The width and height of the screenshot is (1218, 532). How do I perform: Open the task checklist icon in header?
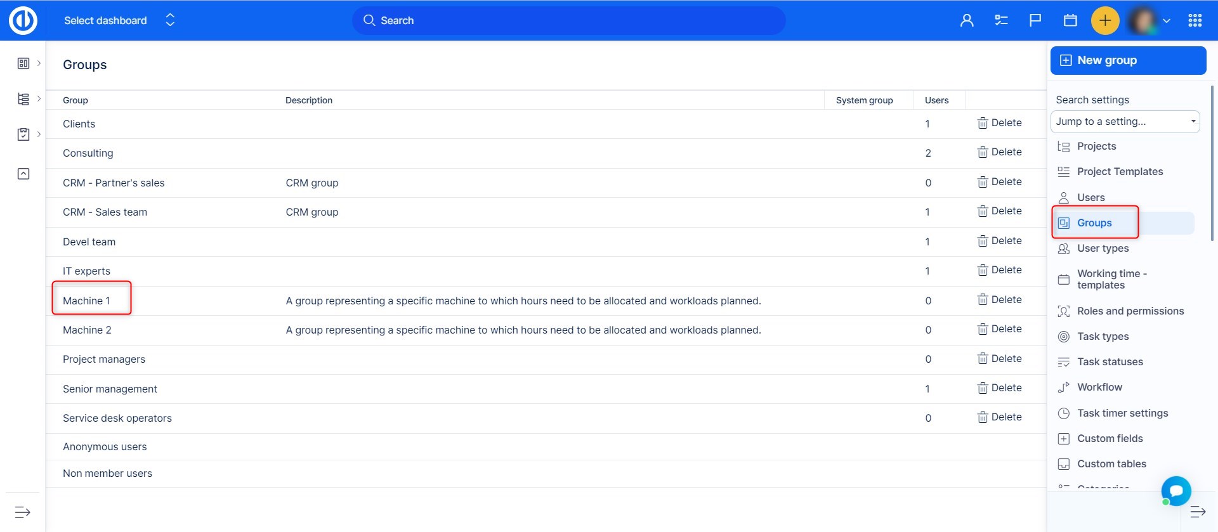pos(1001,20)
